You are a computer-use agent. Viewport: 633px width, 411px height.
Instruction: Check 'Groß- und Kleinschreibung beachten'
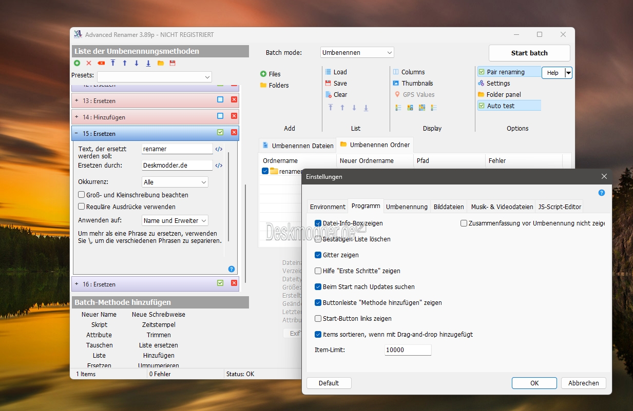[81, 195]
